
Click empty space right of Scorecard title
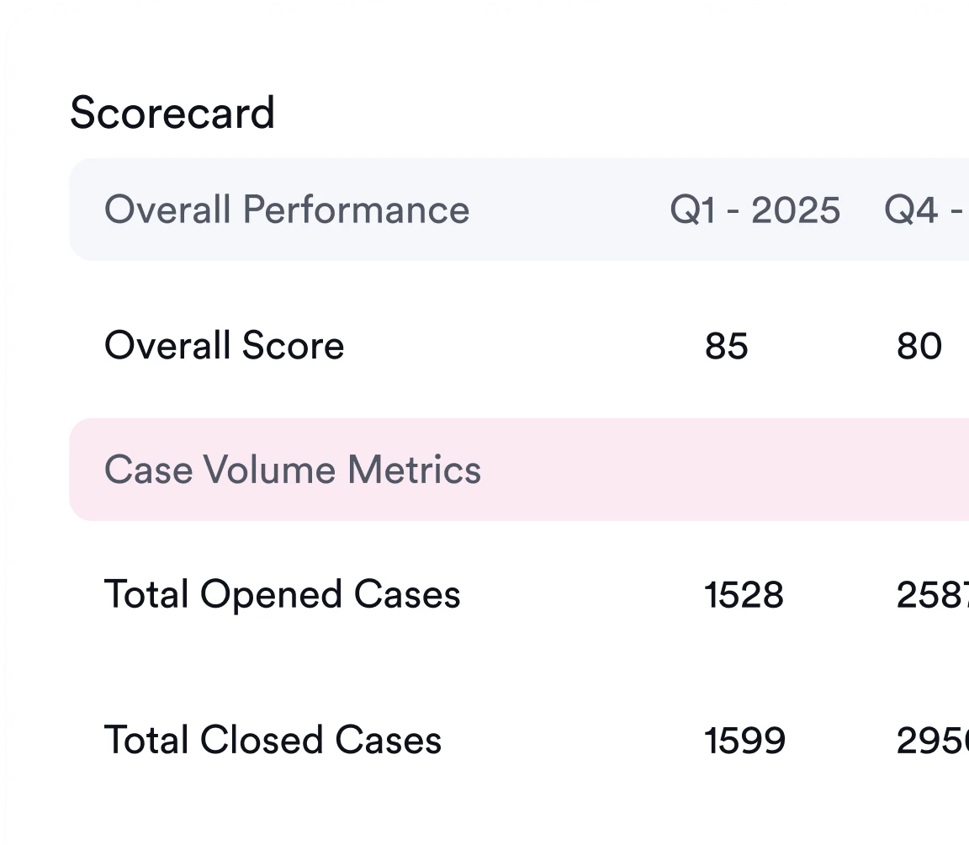coord(589,113)
